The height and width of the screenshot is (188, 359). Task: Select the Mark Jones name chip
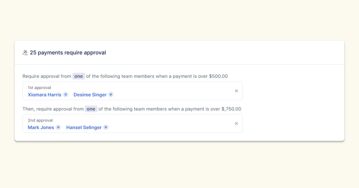(41, 127)
